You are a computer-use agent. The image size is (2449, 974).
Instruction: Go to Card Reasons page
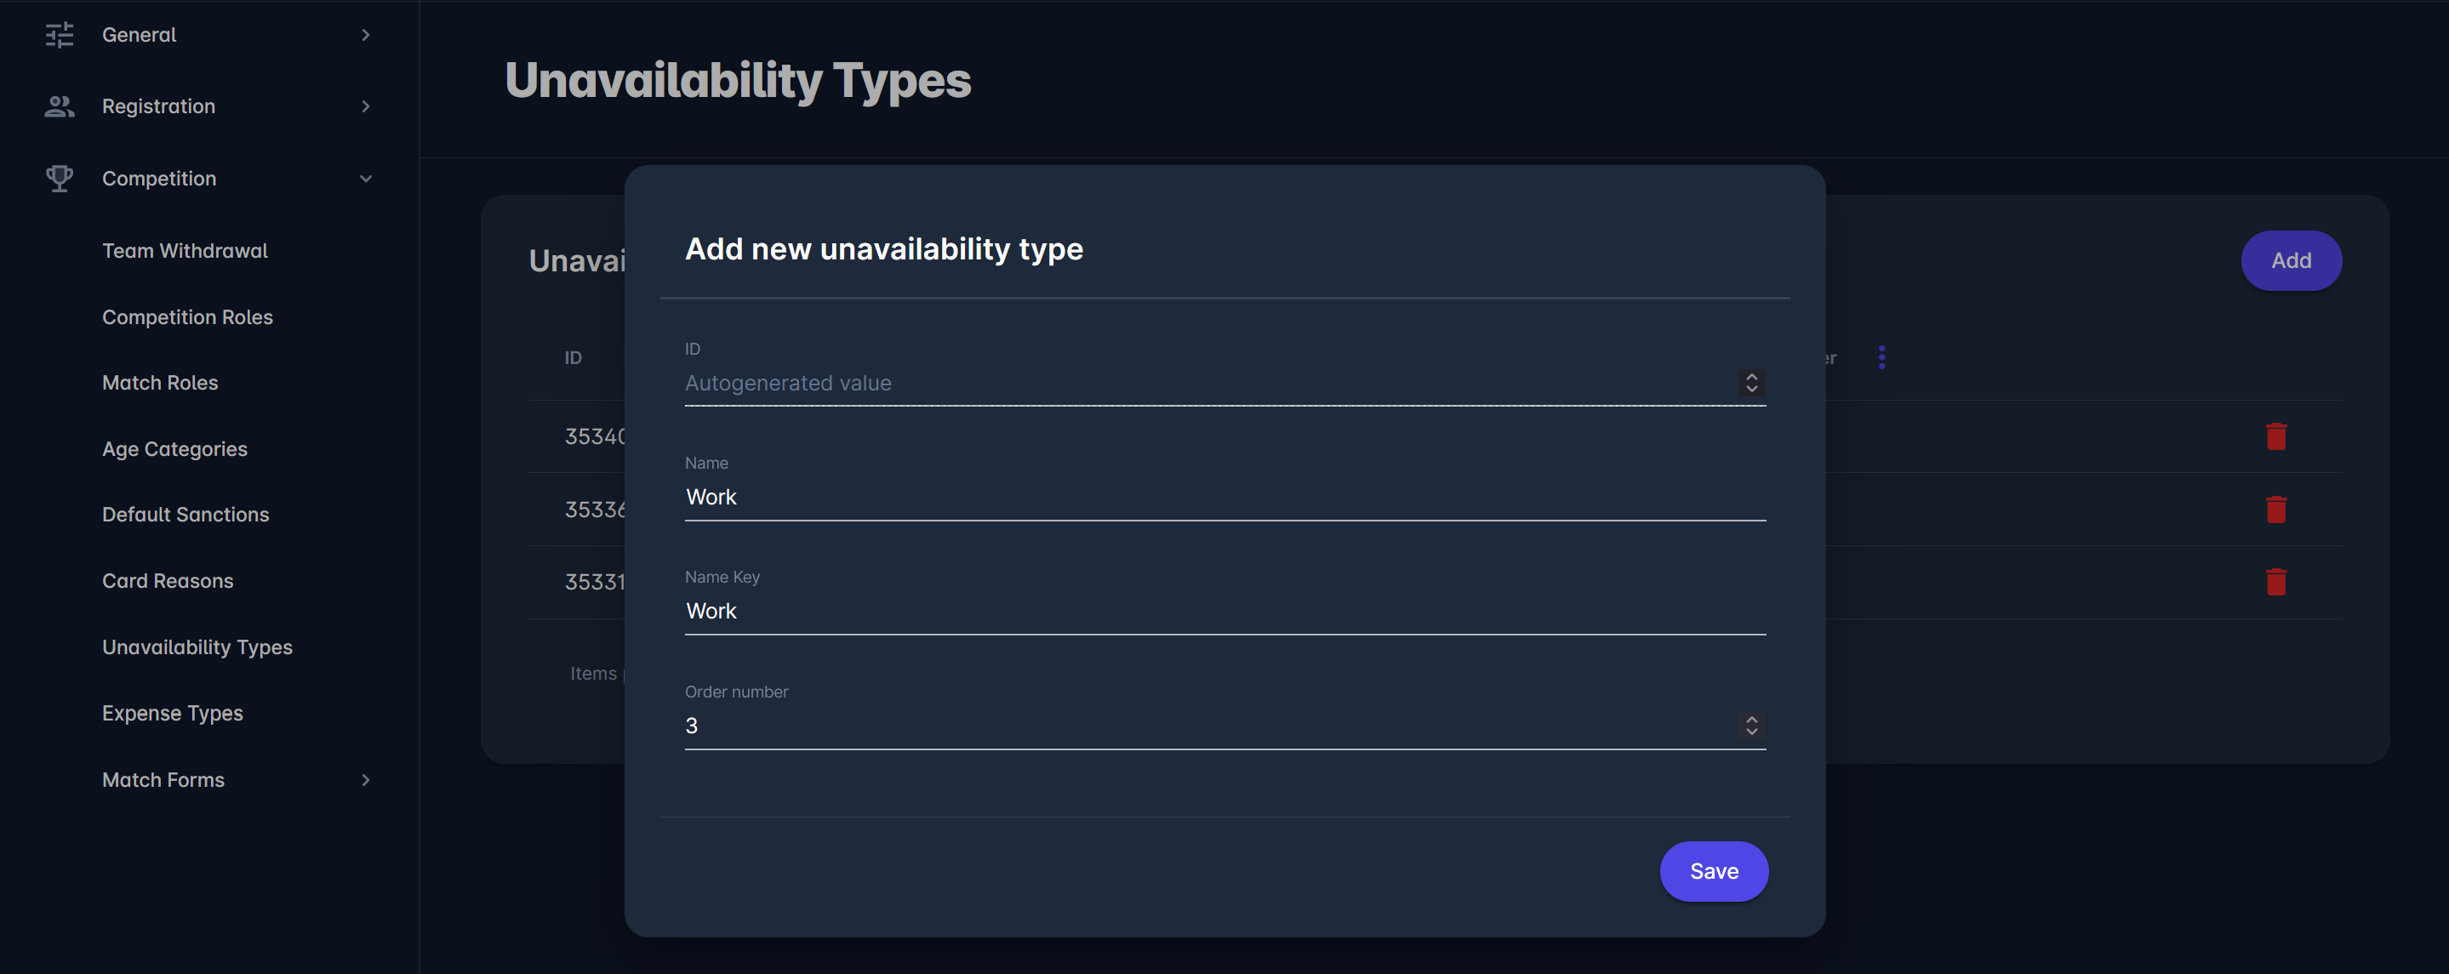[168, 581]
